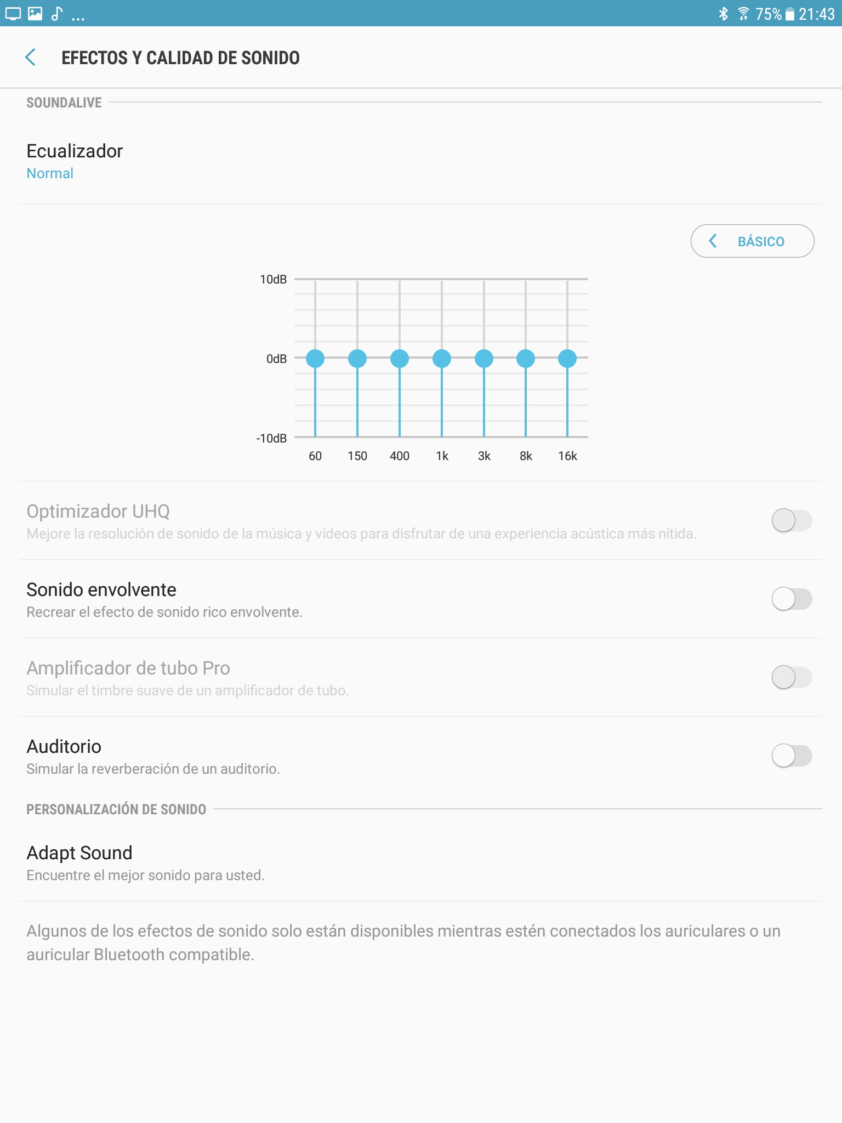Enable the Sonido envolvente switch
Viewport: 842px width, 1123px height.
tap(791, 599)
